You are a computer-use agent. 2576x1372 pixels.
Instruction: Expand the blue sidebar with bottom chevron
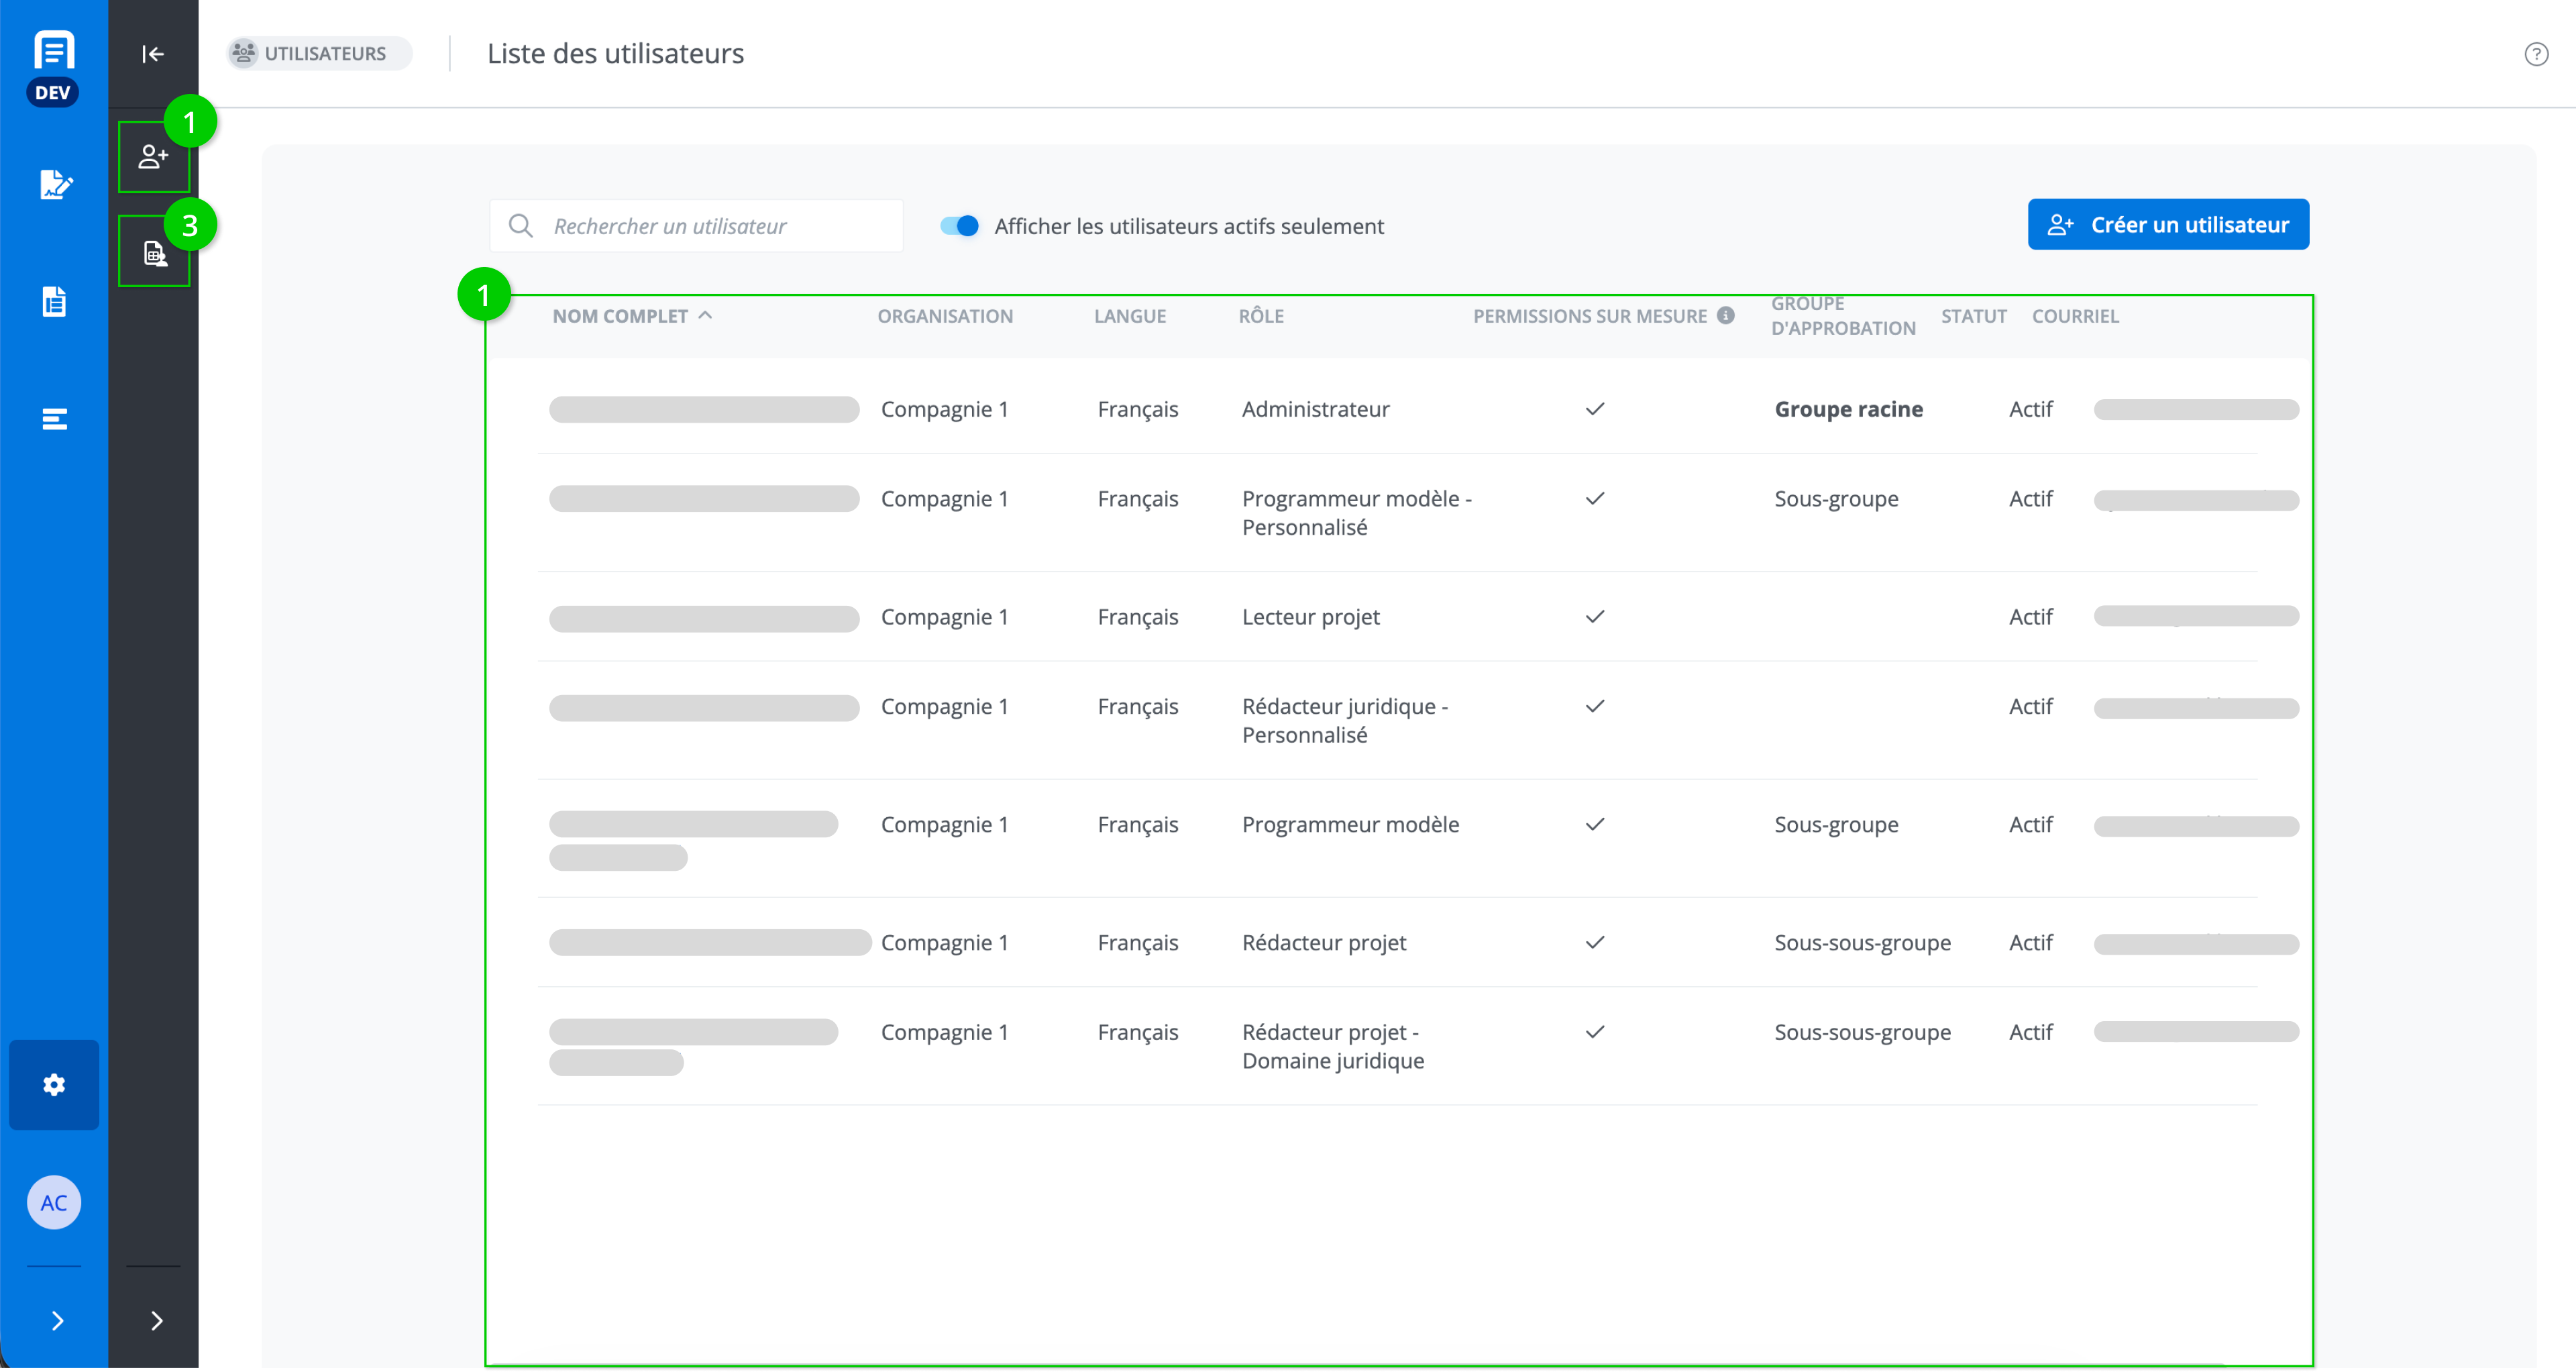point(57,1320)
